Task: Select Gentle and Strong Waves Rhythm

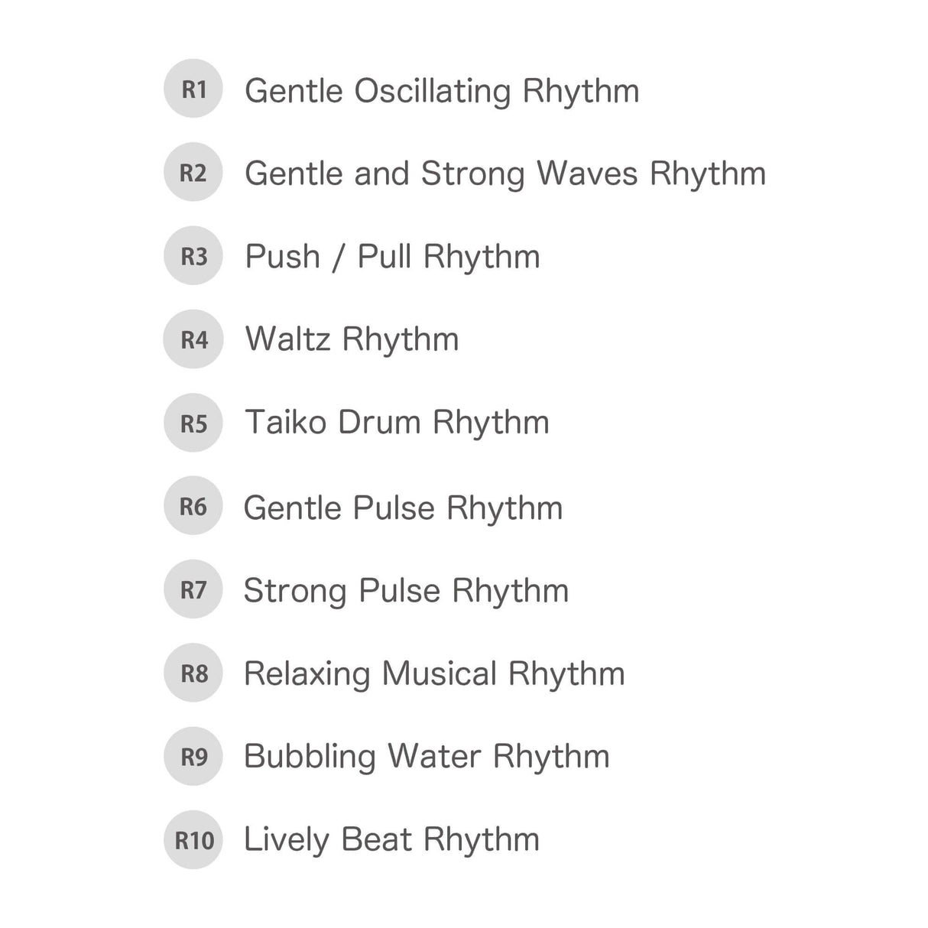Action: tap(505, 174)
